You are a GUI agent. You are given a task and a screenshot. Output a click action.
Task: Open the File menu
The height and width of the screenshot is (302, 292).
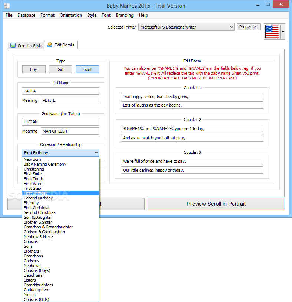pos(9,15)
